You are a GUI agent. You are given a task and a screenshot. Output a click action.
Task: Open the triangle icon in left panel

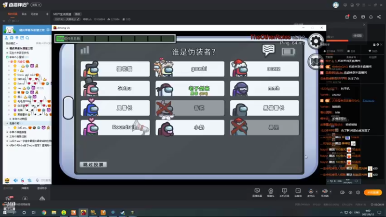(x=42, y=198)
